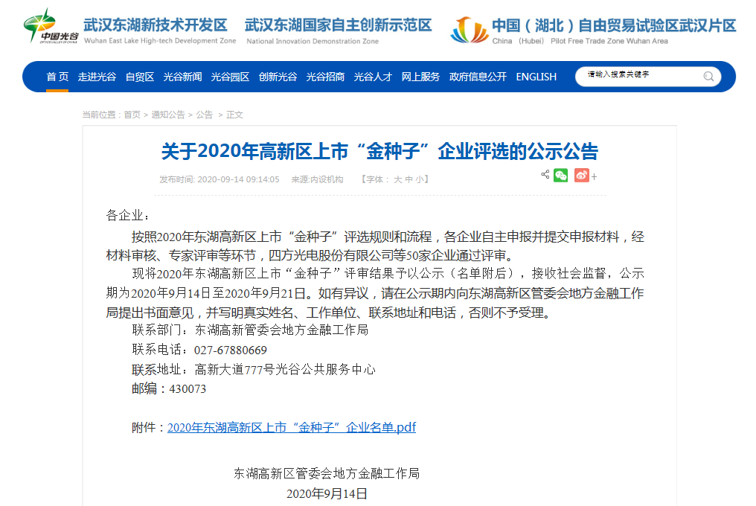The width and height of the screenshot is (756, 506).
Task: Open the share options icon
Action: click(x=545, y=176)
